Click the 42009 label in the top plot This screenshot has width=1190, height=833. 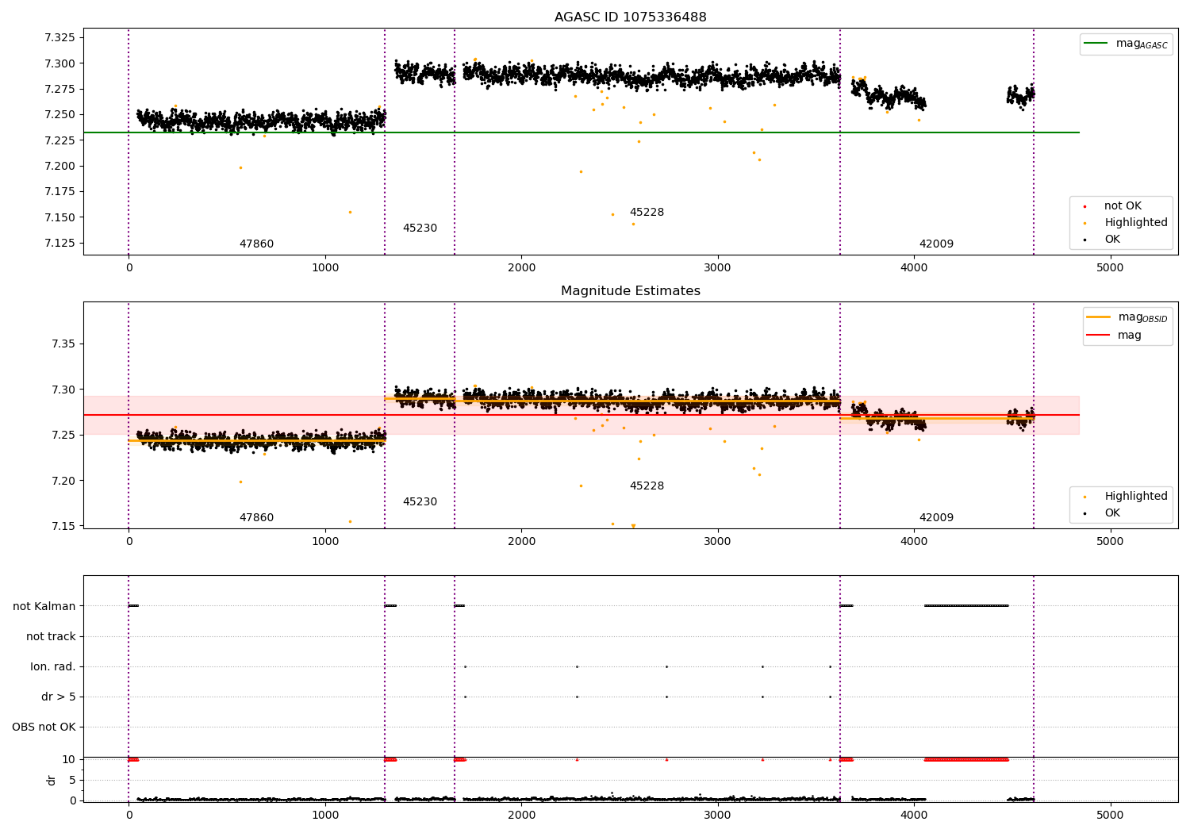coord(936,244)
